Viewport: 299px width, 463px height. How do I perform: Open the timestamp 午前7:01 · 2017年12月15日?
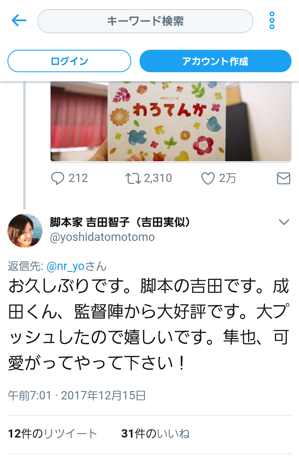(77, 396)
